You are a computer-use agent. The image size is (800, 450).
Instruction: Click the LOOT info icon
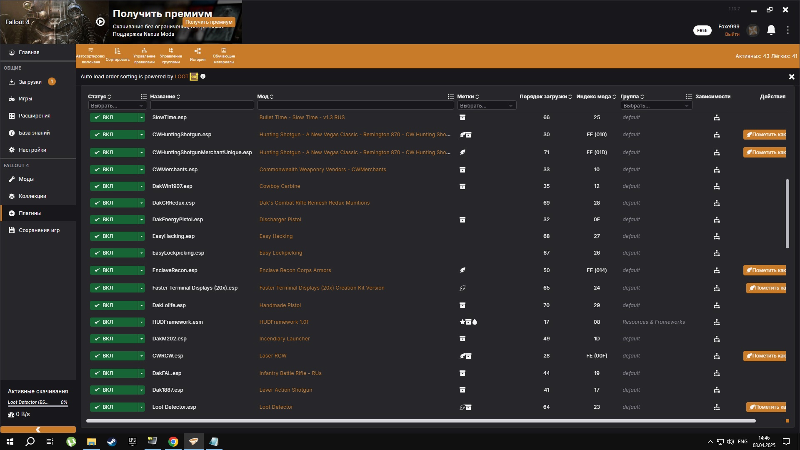(203, 77)
